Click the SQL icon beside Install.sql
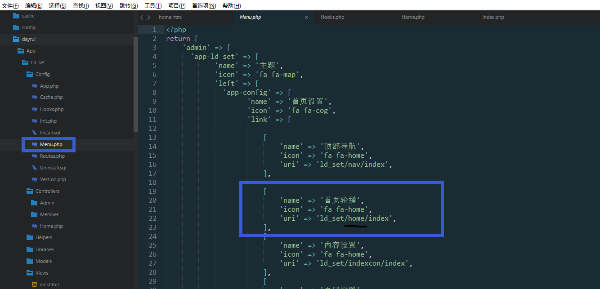Viewport: 600px width, 289px height. click(34, 133)
